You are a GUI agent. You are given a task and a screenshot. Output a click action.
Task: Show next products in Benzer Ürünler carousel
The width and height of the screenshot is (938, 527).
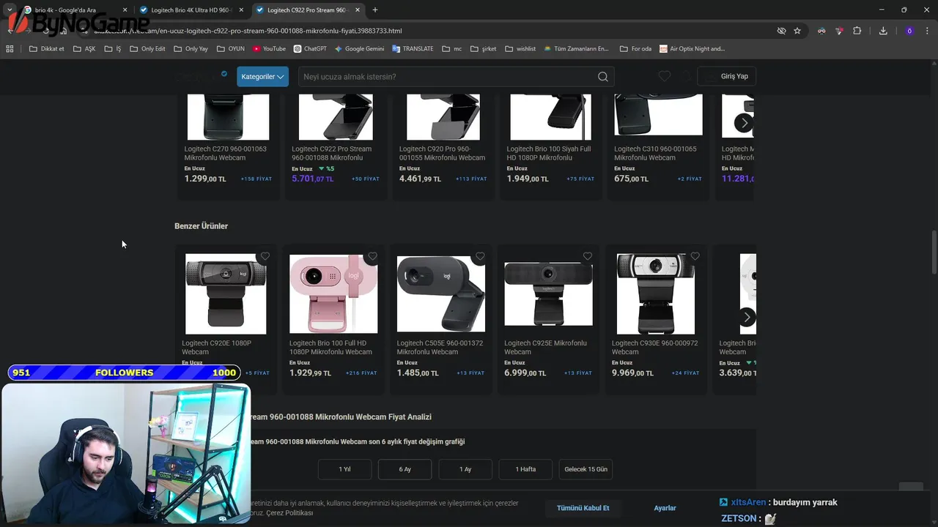[x=747, y=317]
